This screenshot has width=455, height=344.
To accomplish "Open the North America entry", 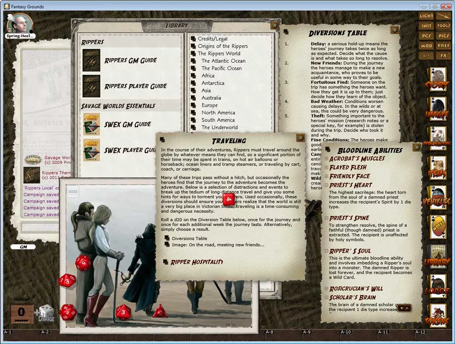I will point(213,112).
